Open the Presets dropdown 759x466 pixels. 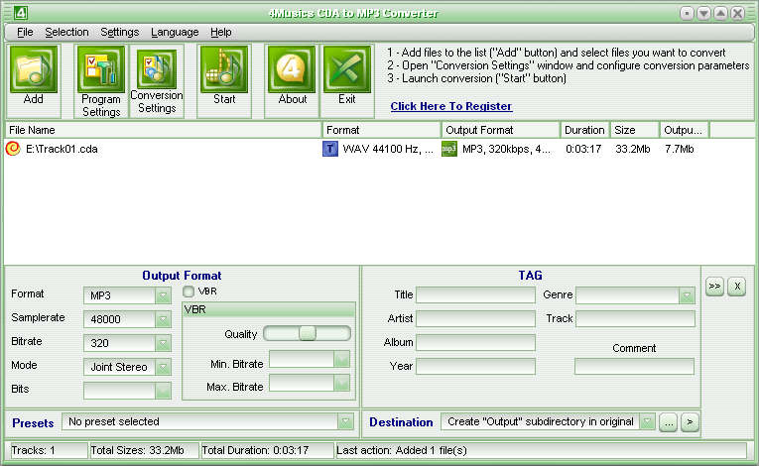pos(345,421)
